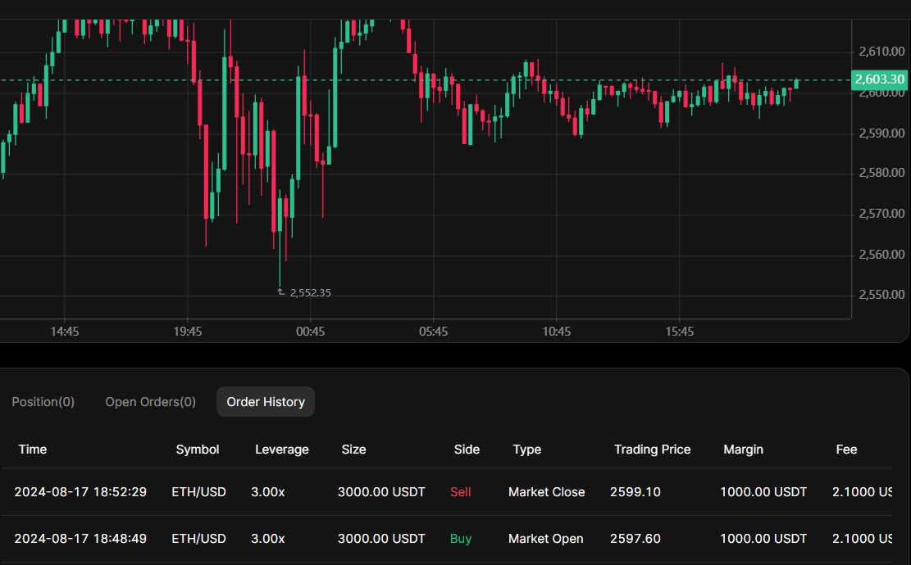
Task: Click 1000.00 USDT margin in Sell row
Action: (x=763, y=492)
